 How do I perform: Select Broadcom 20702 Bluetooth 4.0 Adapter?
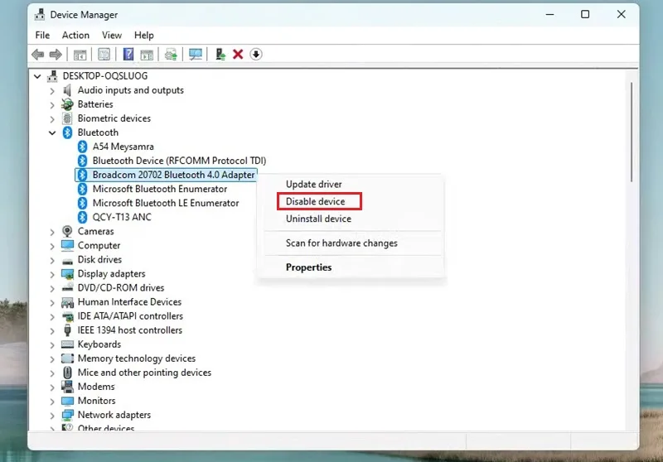[173, 175]
